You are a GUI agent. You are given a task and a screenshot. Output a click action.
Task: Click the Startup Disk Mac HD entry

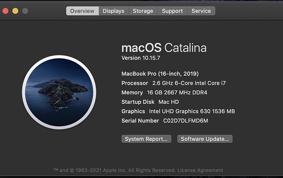click(x=150, y=102)
